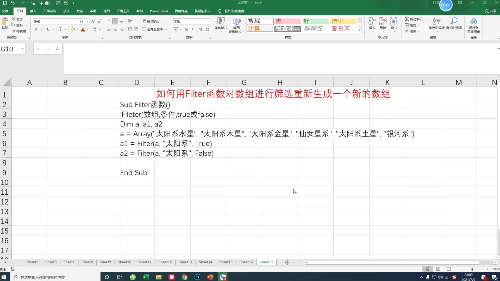Switch to Normal view in status bar
Image resolution: width=500 pixels, height=281 pixels.
pos(427,269)
